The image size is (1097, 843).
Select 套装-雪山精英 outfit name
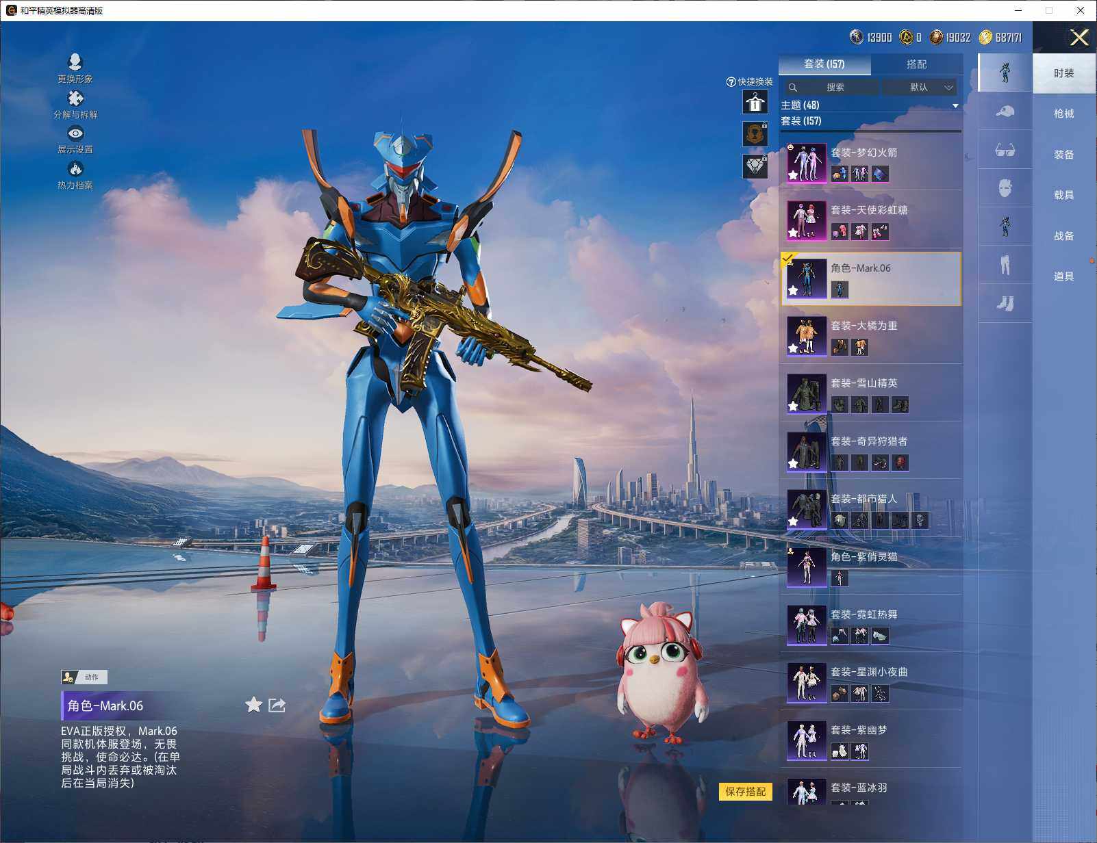point(864,383)
